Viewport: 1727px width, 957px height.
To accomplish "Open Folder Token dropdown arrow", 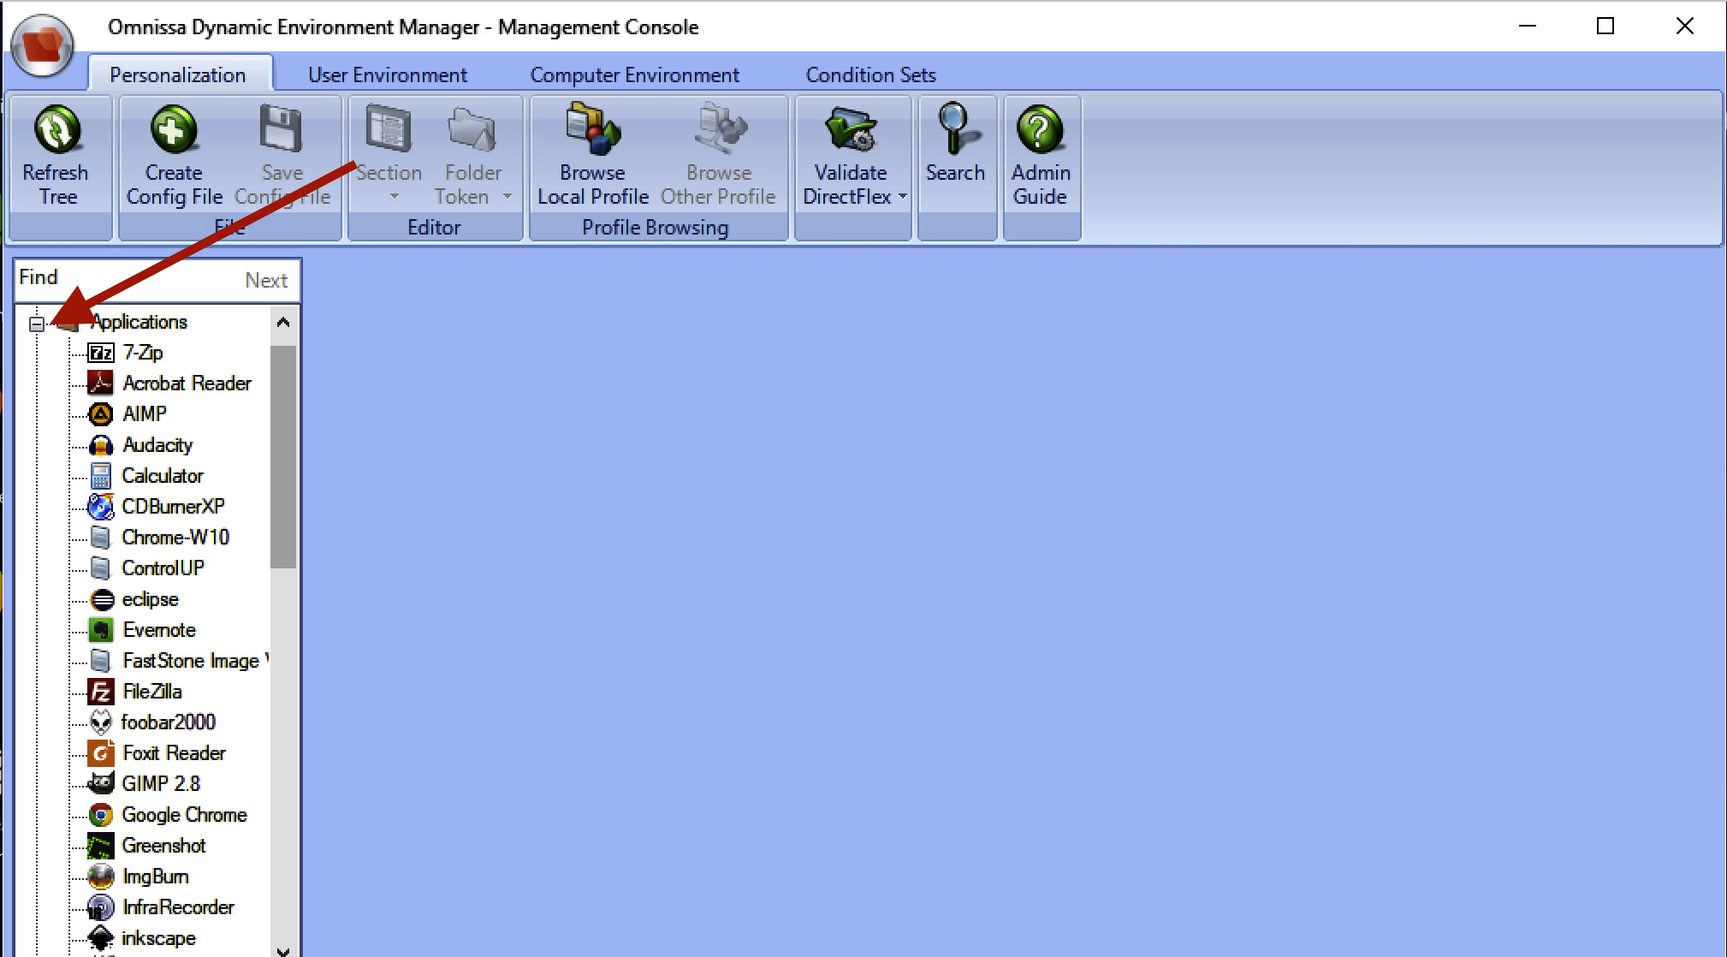I will coord(507,197).
